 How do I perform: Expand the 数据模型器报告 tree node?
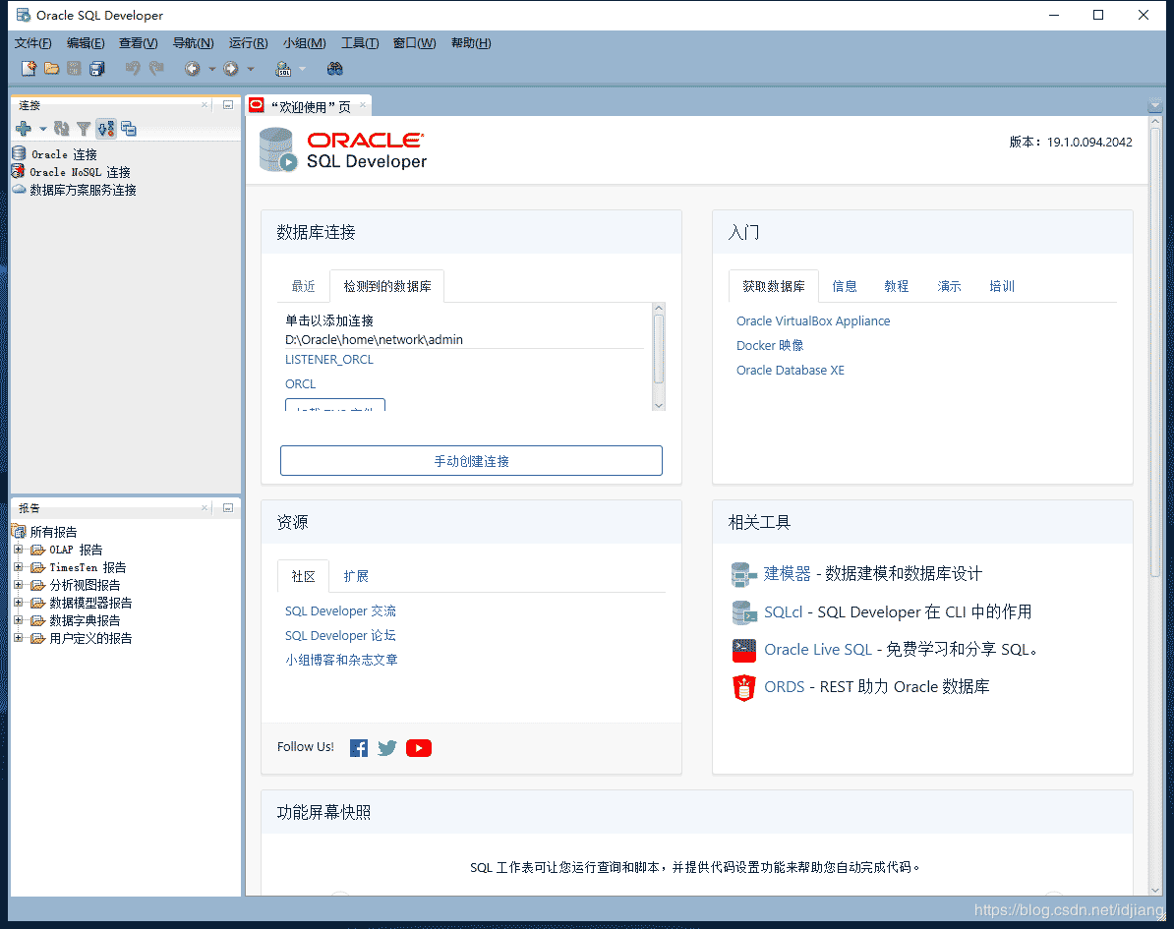coord(19,603)
